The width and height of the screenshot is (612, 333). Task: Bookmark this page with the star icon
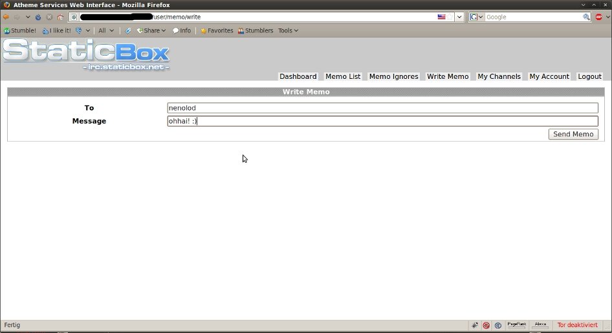point(450,17)
